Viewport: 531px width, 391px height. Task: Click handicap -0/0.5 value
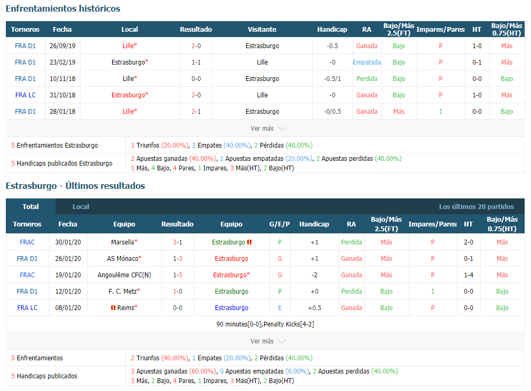click(332, 112)
